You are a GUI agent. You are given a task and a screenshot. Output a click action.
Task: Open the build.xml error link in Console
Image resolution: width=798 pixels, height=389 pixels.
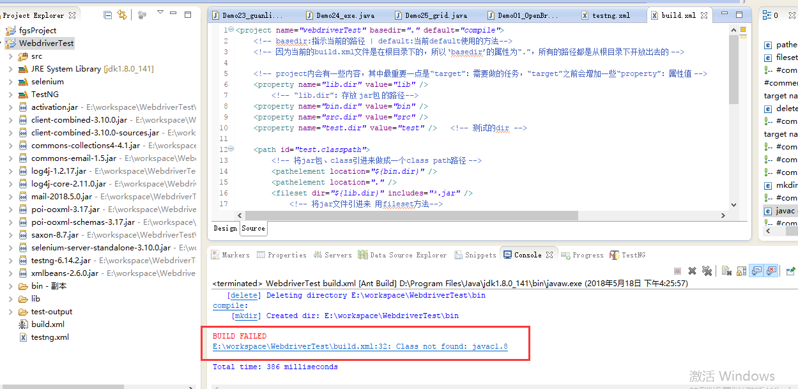coord(359,346)
